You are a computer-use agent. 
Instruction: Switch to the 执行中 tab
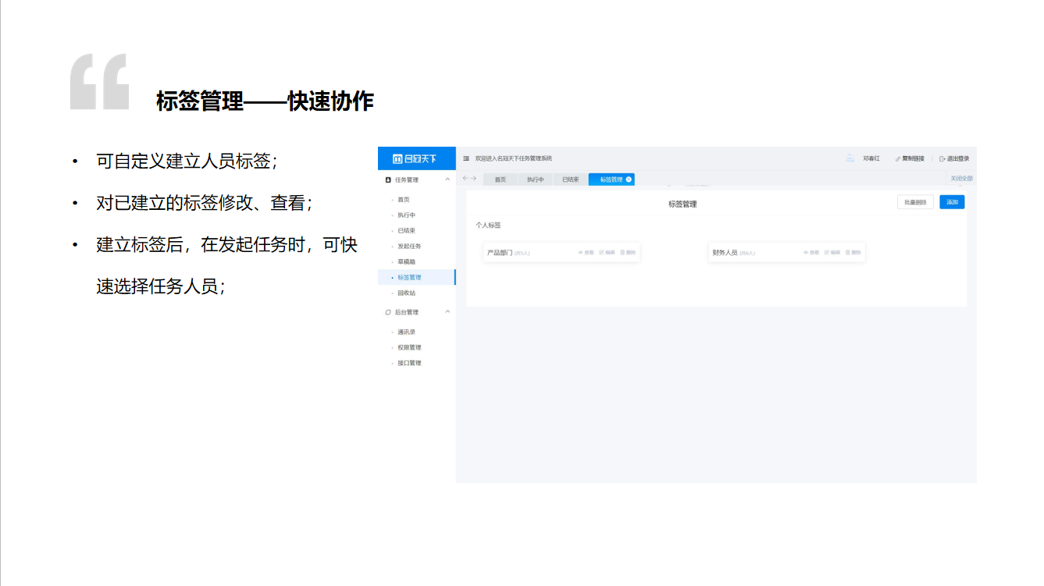[535, 179]
